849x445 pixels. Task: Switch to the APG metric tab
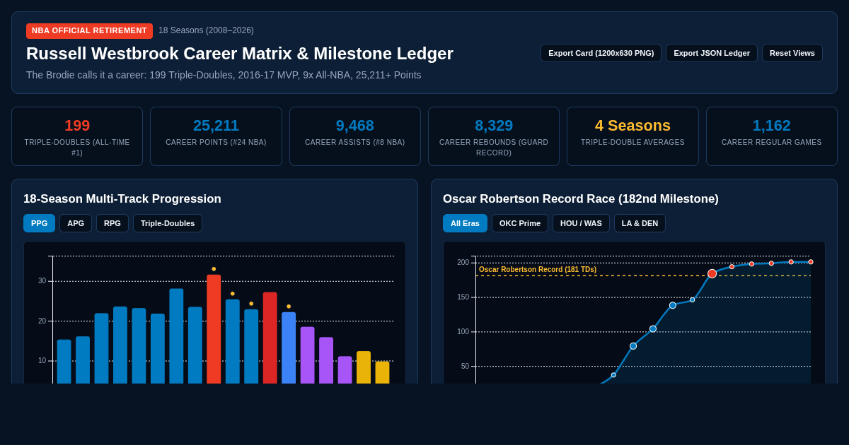tap(76, 223)
